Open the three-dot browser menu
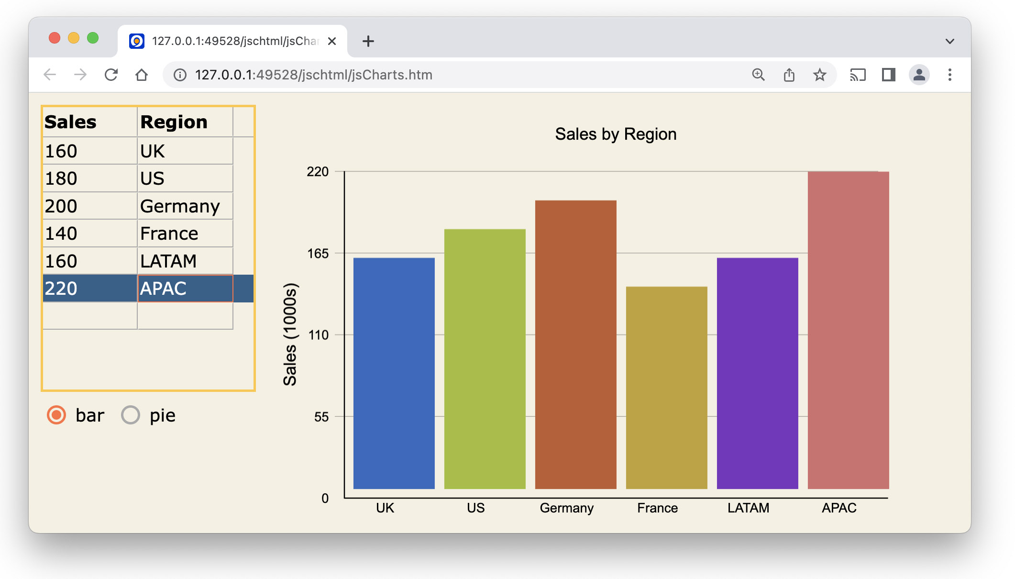The height and width of the screenshot is (579, 1015). click(950, 75)
